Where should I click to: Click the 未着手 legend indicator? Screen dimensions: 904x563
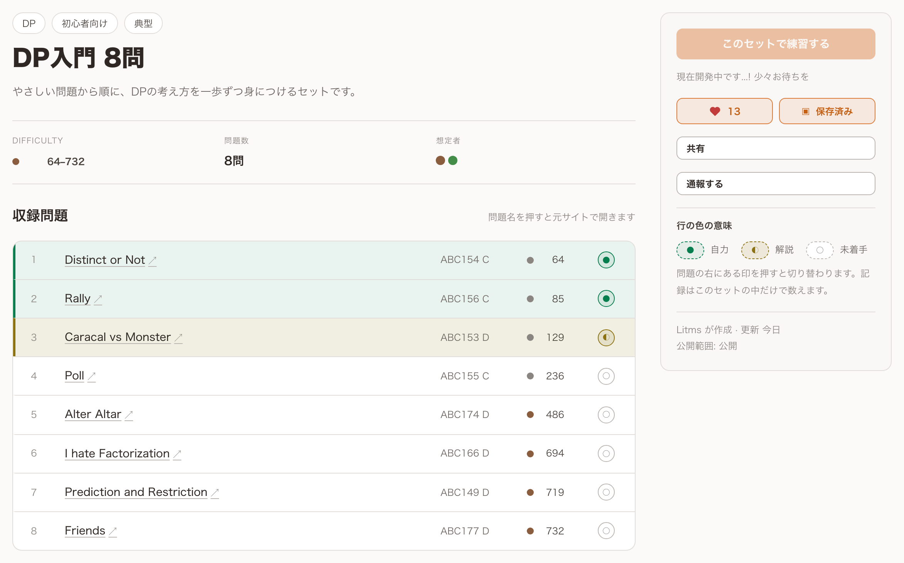tap(820, 250)
